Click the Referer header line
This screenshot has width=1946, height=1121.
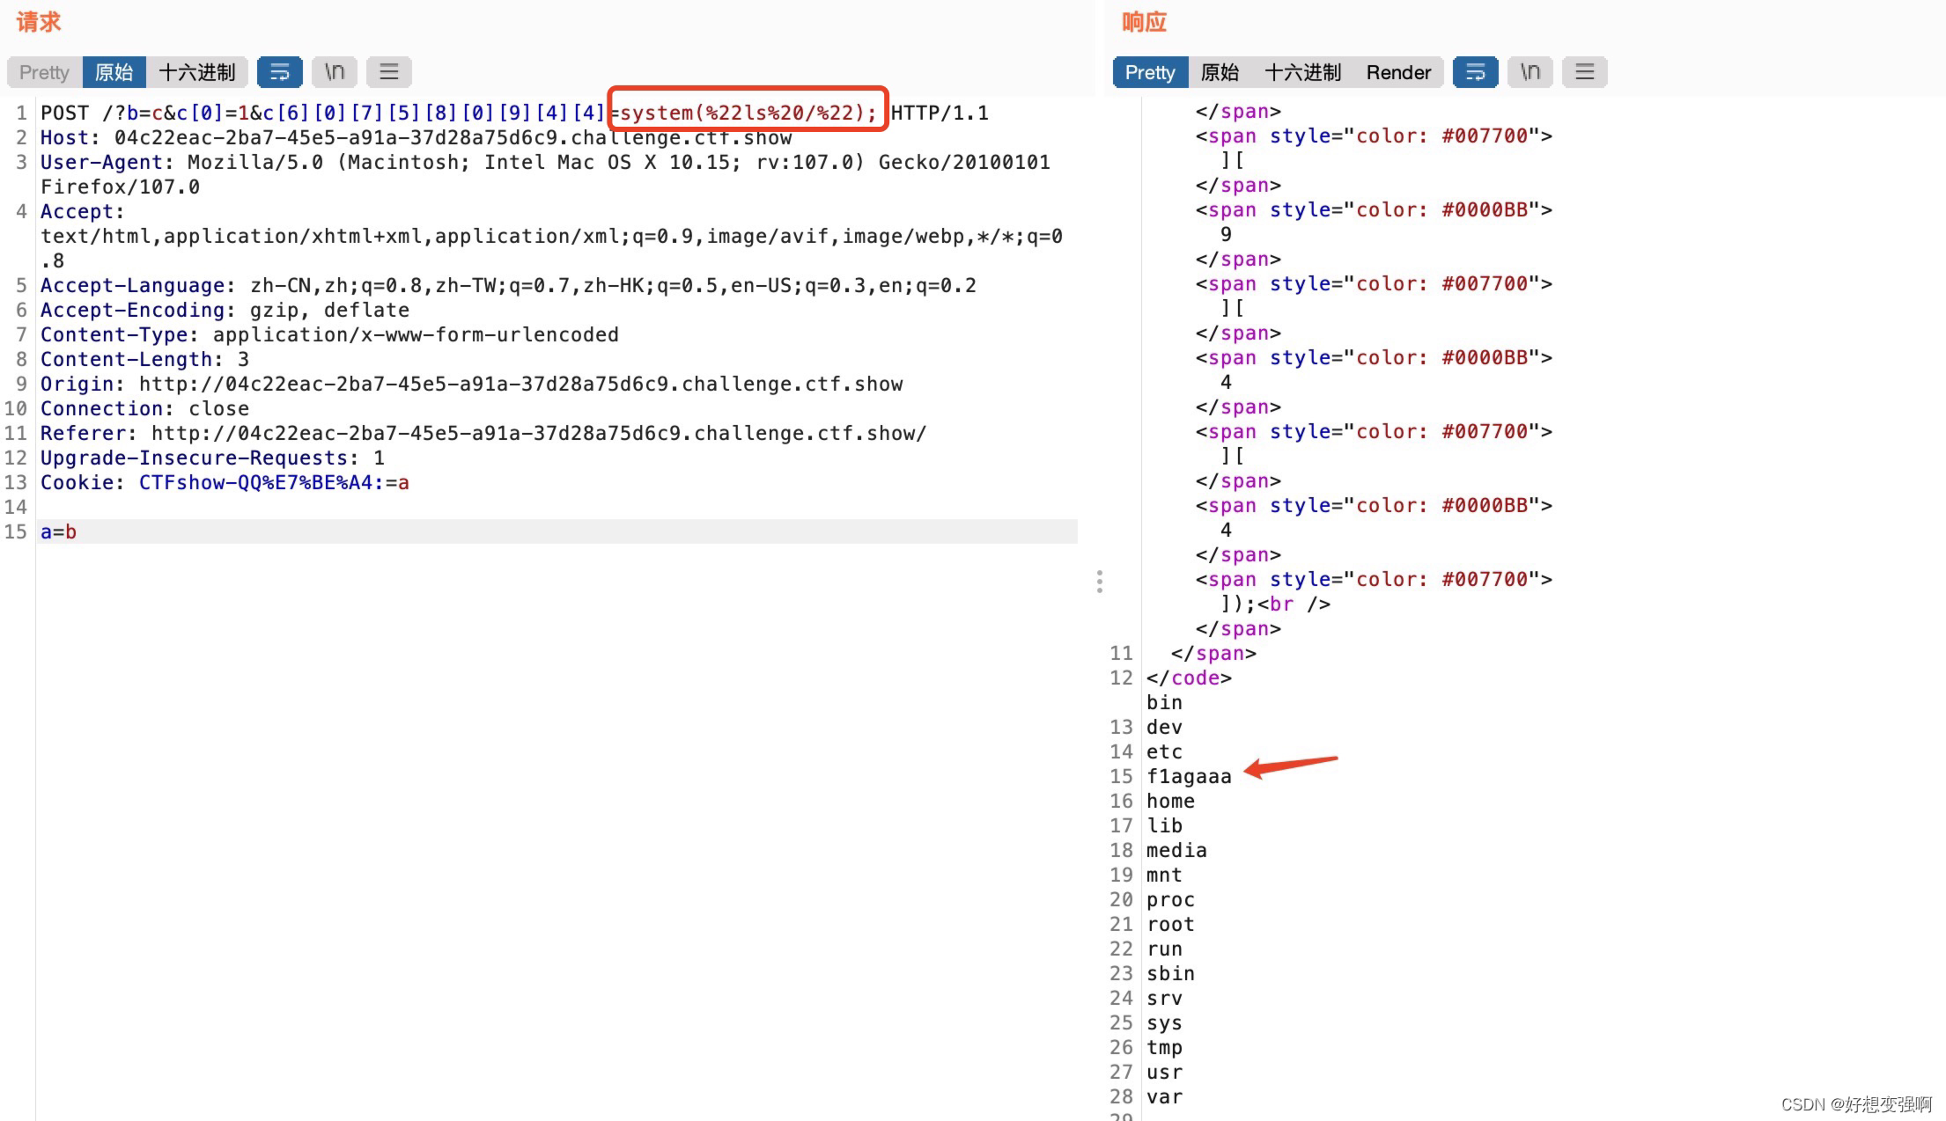(x=483, y=433)
